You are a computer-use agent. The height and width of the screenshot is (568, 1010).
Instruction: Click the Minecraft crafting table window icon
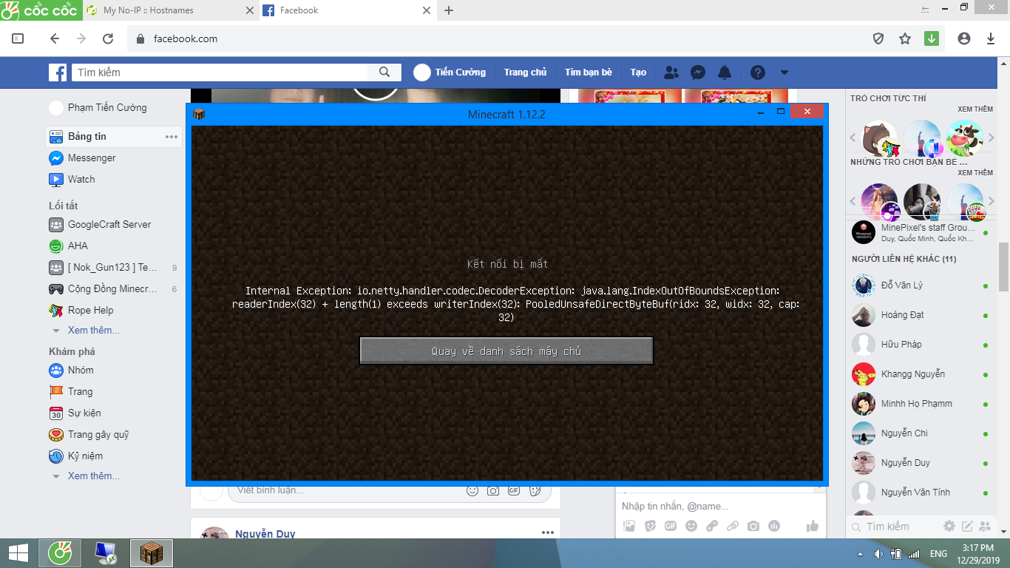tap(199, 114)
